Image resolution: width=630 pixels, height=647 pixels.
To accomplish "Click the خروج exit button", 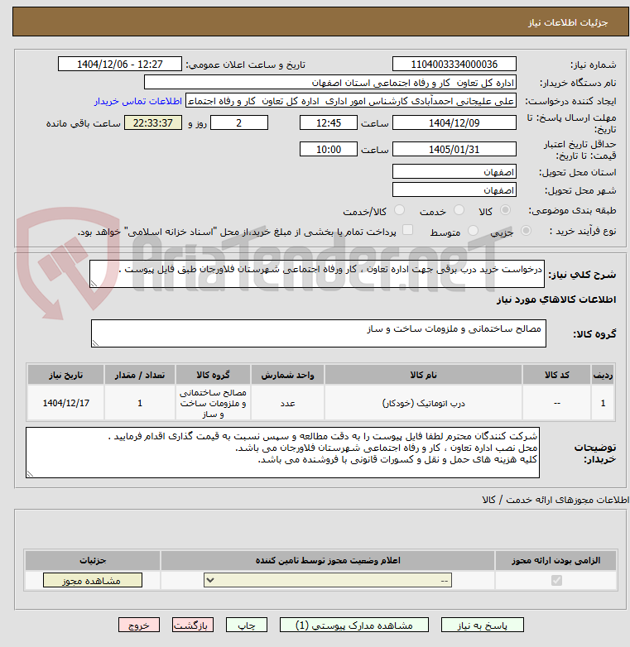I will point(139,625).
